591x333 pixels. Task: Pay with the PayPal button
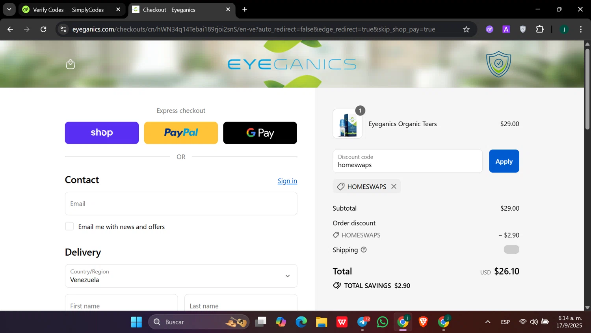click(x=181, y=133)
